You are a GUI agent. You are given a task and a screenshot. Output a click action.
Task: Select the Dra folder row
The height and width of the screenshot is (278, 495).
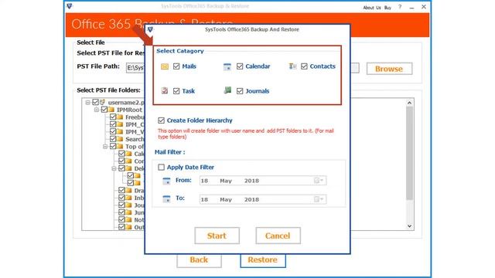(x=131, y=191)
